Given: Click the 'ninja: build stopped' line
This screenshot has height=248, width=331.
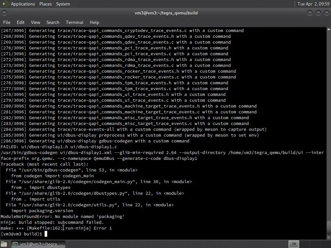Looking at the screenshot, I should (x=52, y=222).
